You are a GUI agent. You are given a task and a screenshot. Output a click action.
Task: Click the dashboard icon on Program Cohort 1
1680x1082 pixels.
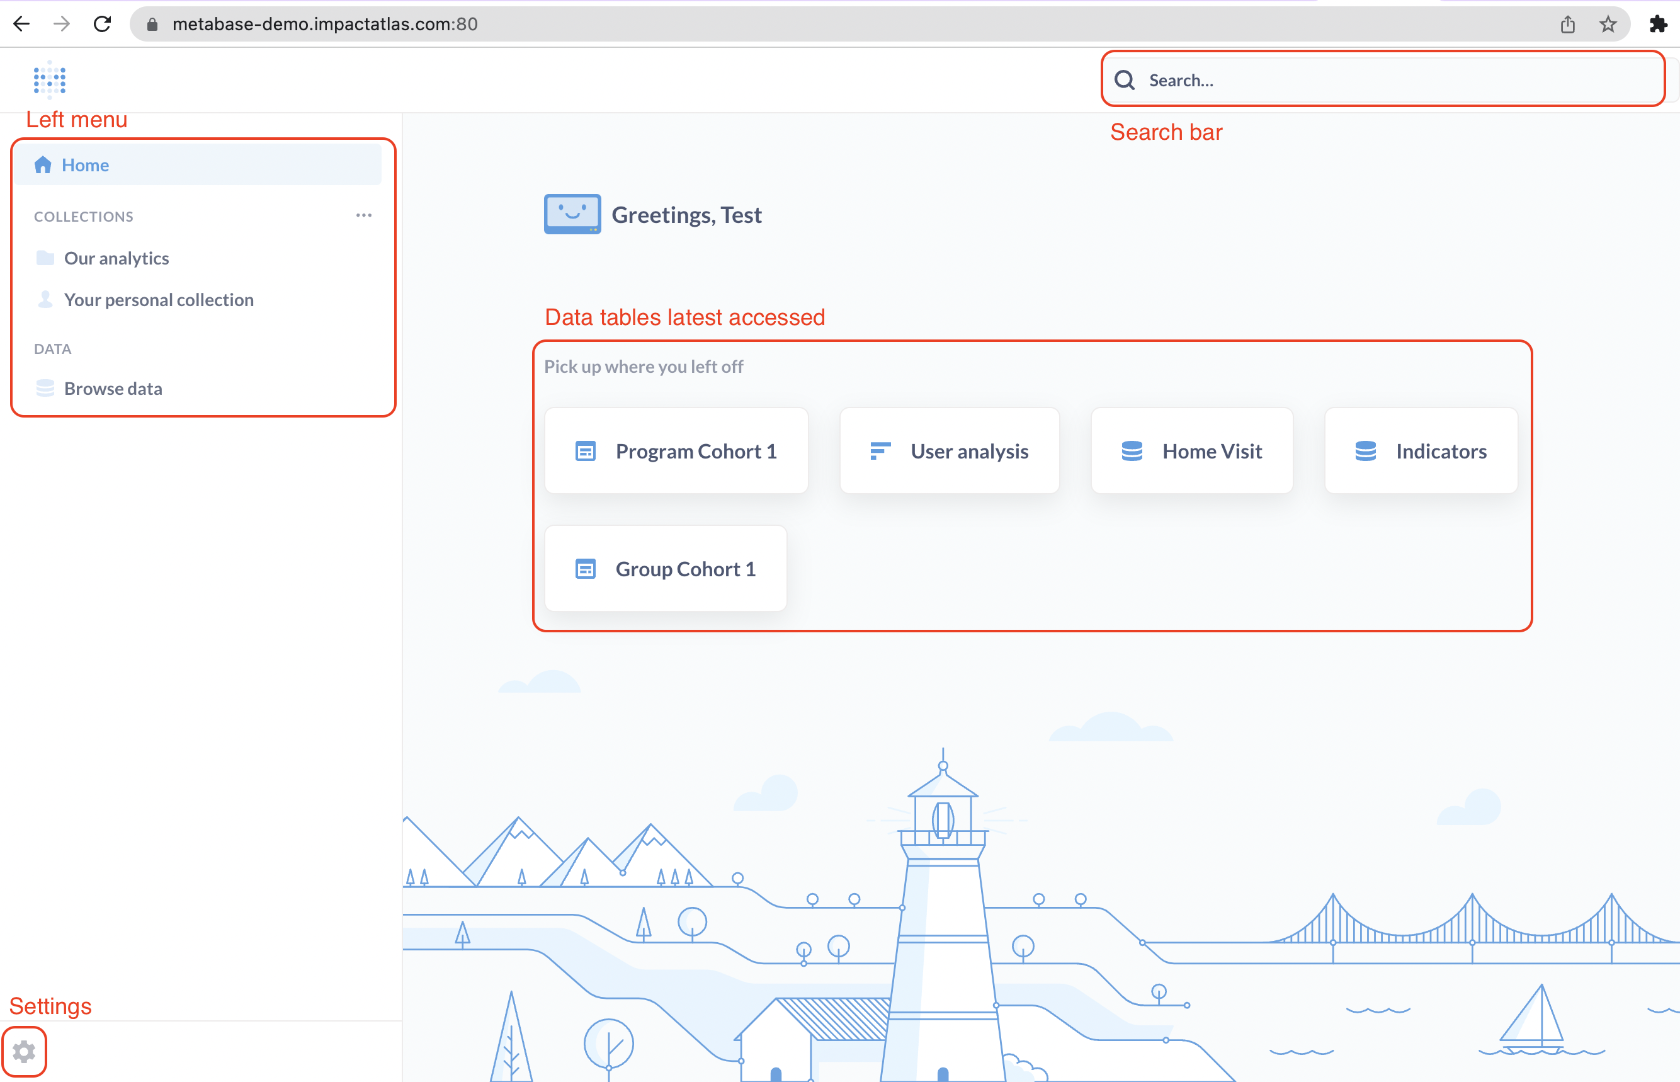point(585,450)
